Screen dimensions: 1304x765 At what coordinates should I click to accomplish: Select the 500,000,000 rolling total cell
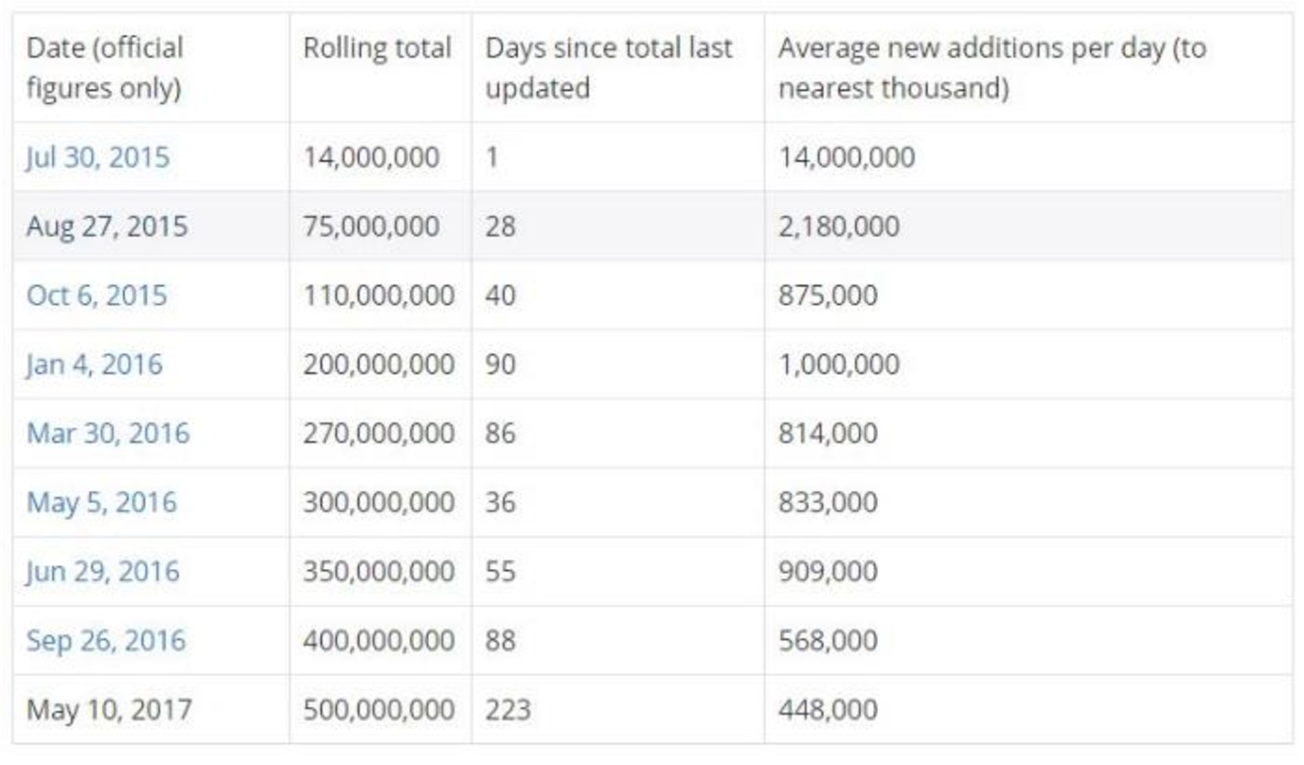point(378,709)
